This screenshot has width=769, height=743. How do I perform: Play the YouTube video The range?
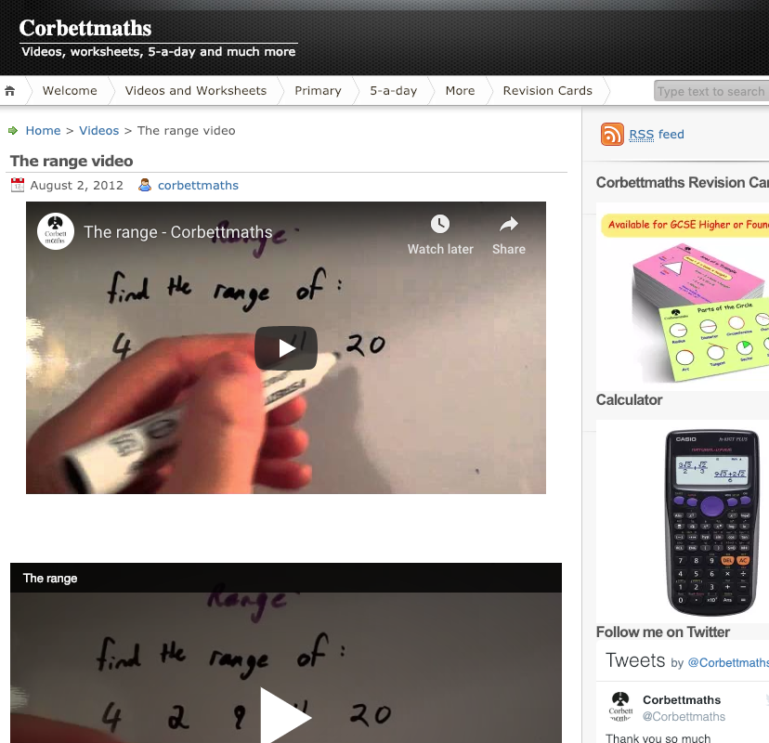(286, 348)
